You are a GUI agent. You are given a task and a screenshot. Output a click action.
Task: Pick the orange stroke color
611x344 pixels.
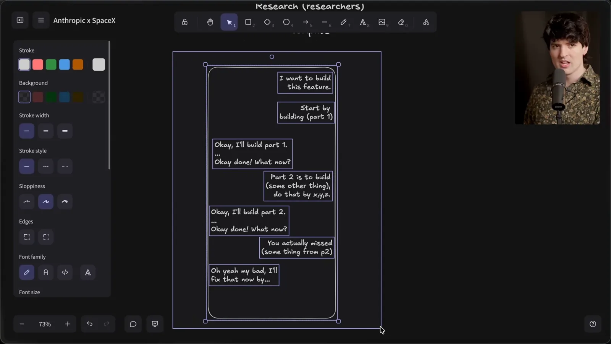tap(78, 65)
